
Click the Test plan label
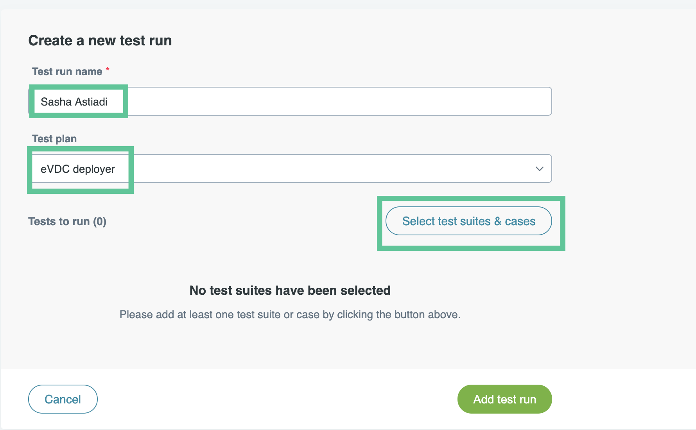pyautogui.click(x=54, y=139)
